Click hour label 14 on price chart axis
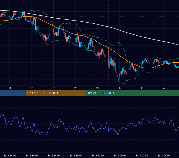Image resolution: width=179 pixels, height=158 pixels. (10, 88)
